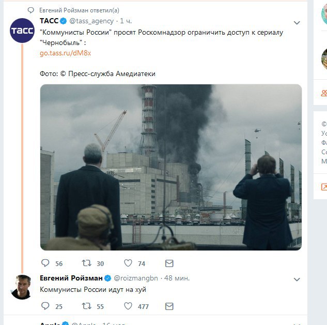
Task: Reply to the TASS tweet
Action: coord(45,263)
